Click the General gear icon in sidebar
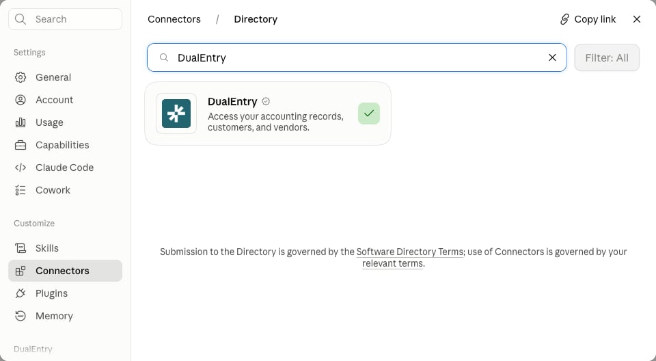656x361 pixels. pyautogui.click(x=20, y=77)
